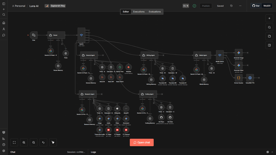Expand the logs panel with chevron
The width and height of the screenshot is (276, 155).
click(x=272, y=152)
